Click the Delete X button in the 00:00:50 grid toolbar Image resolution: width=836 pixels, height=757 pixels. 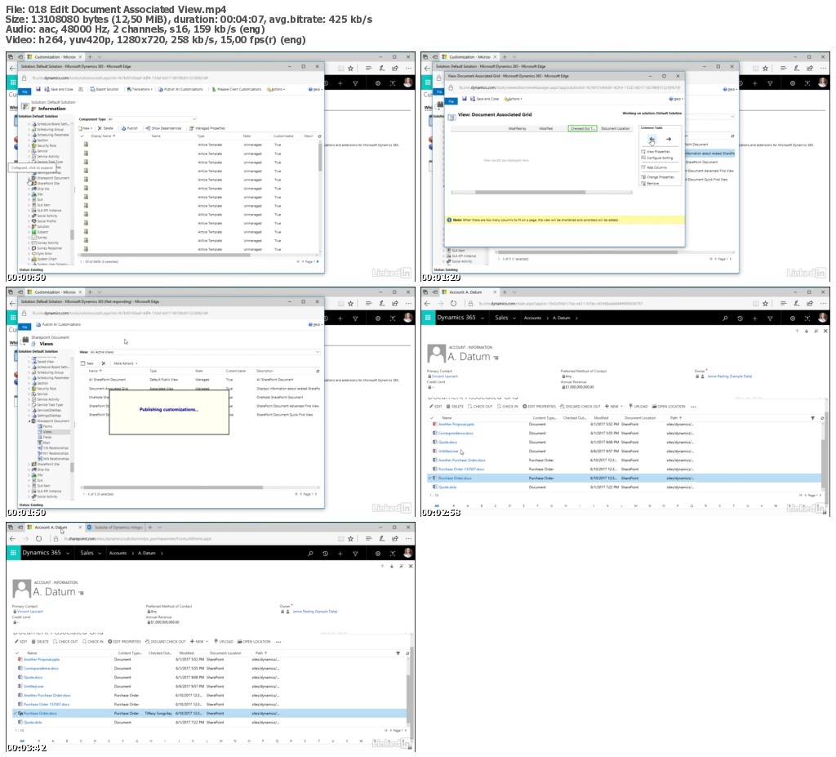point(105,128)
